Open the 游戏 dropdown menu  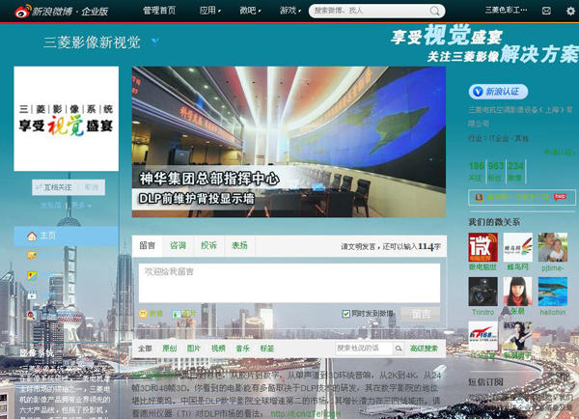tap(289, 11)
